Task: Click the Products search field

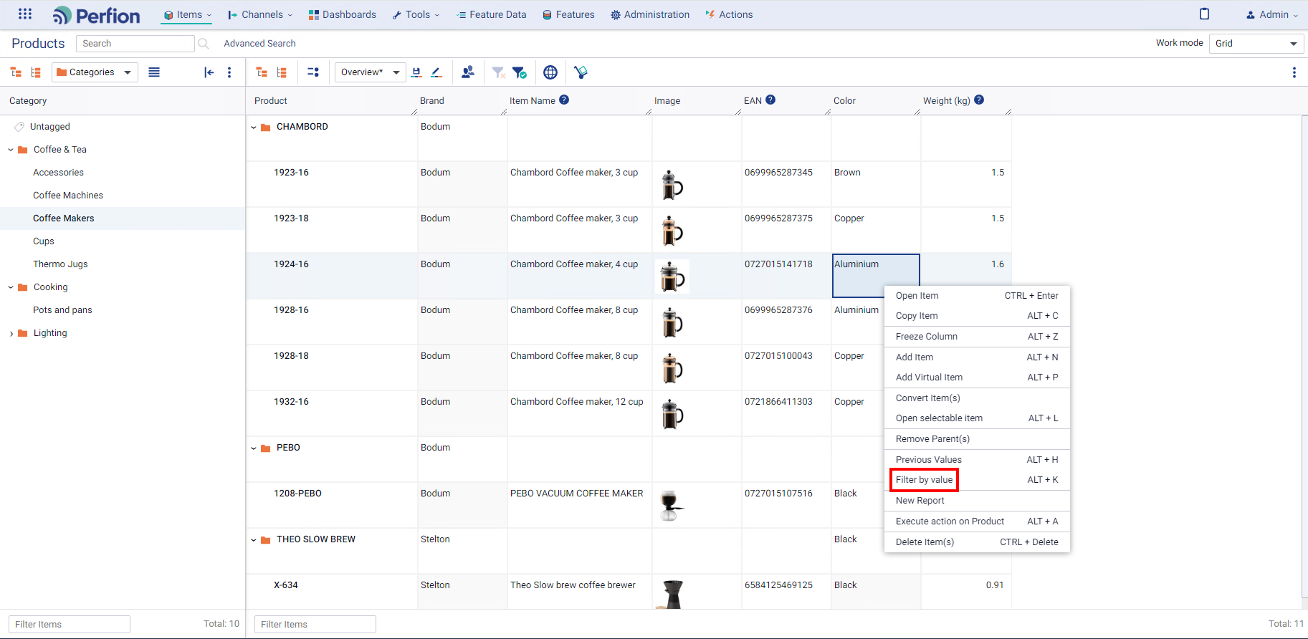Action: click(x=135, y=44)
